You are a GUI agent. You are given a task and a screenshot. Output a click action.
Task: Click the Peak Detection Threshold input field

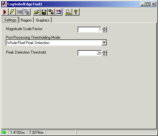tap(90, 53)
